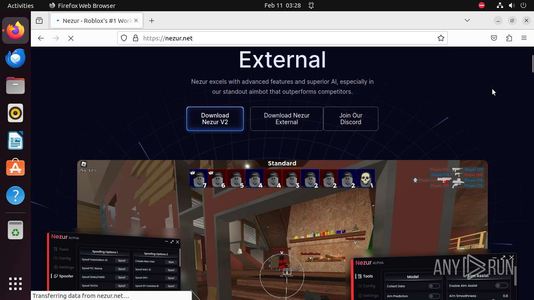This screenshot has height=300, width=534.
Task: Open the Files manager dock icon
Action: (x=15, y=85)
